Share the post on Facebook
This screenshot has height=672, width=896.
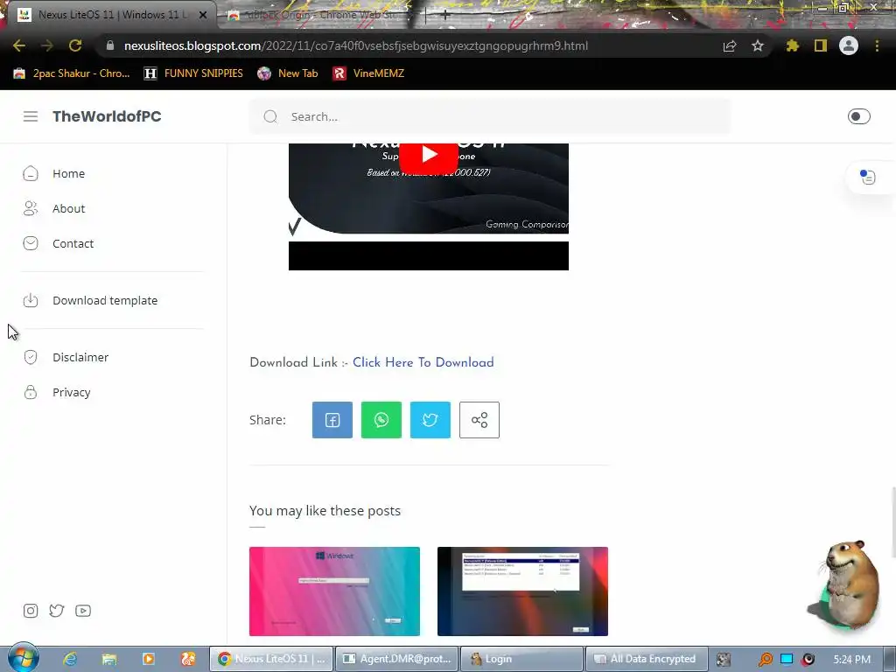coord(332,420)
